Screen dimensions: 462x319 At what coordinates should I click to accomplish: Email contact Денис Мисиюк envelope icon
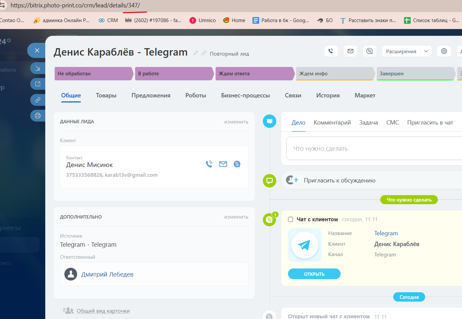coord(223,164)
